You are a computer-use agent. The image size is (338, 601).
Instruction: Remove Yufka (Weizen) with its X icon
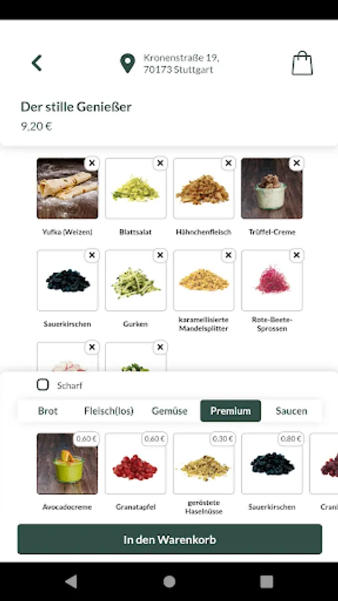point(92,164)
